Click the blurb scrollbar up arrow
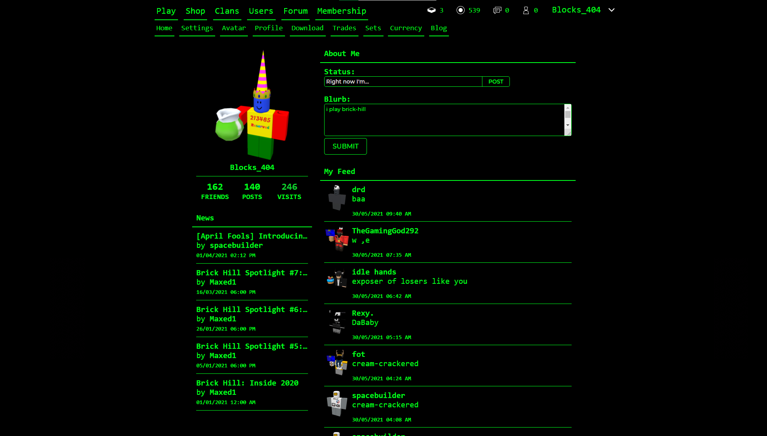The image size is (767, 436). point(568,107)
